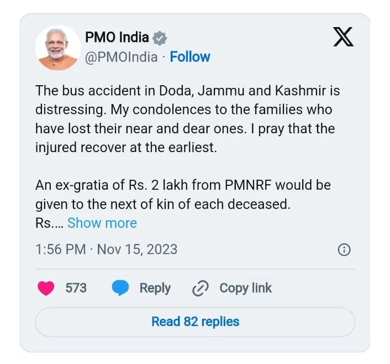Open the PMO India display name
Viewport: 390px width, 364px height.
pyautogui.click(x=117, y=38)
